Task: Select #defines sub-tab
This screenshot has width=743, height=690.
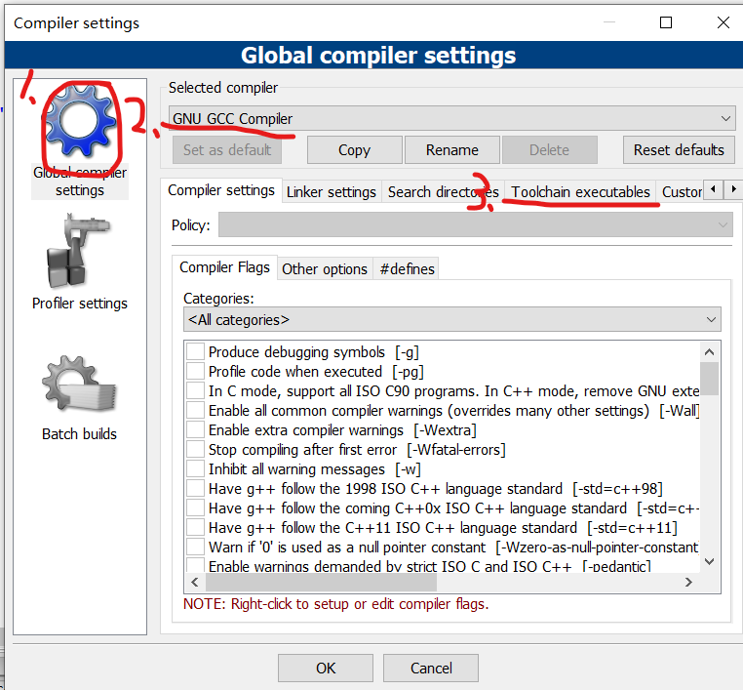Action: pos(407,269)
